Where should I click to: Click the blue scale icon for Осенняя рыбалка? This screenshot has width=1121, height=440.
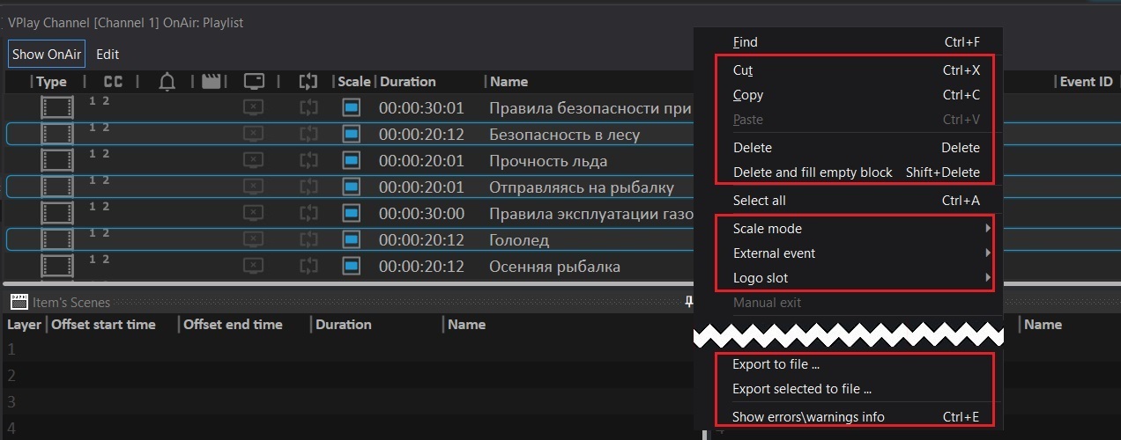pos(352,267)
